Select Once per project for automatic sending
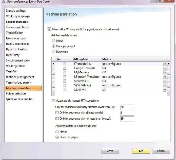Image resolution: width=176 pixels, height=160 pixels. tap(57, 137)
